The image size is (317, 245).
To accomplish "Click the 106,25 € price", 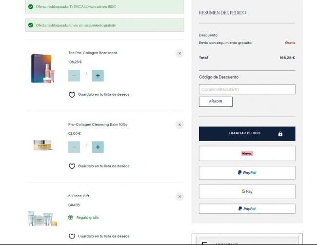I will (75, 62).
